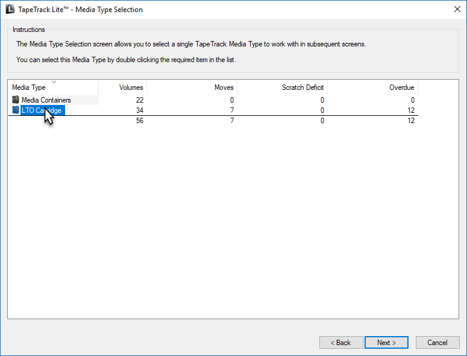
Task: Click Volumes value 22 for Media Containers
Action: point(140,100)
